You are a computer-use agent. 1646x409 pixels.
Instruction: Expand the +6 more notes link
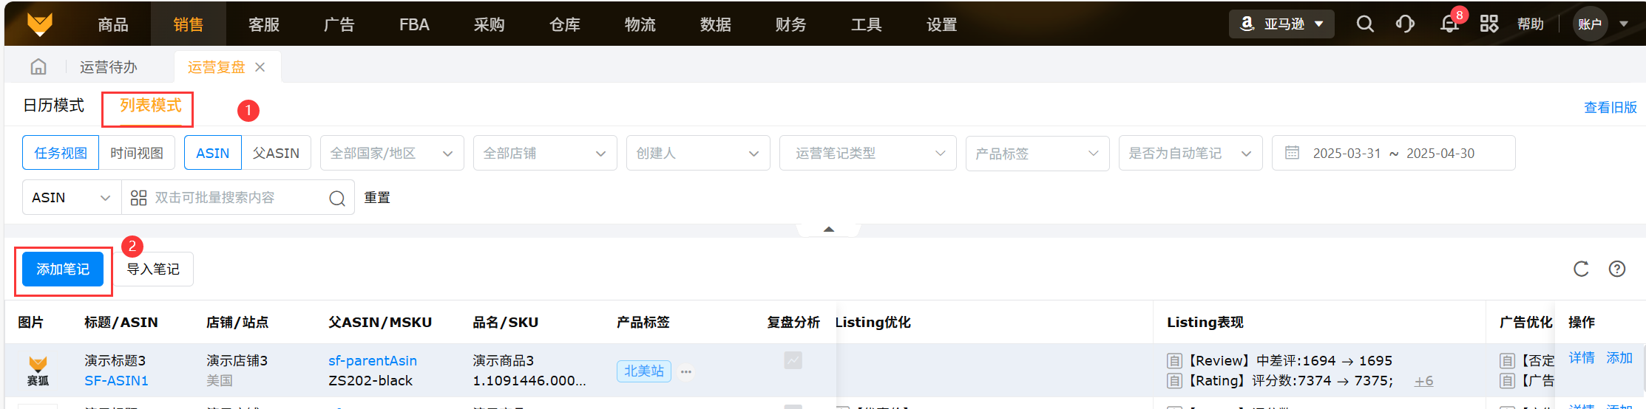click(x=1423, y=381)
